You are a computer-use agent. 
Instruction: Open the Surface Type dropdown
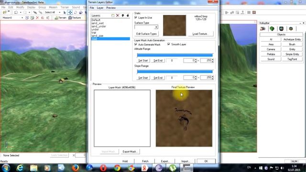pos(156,27)
